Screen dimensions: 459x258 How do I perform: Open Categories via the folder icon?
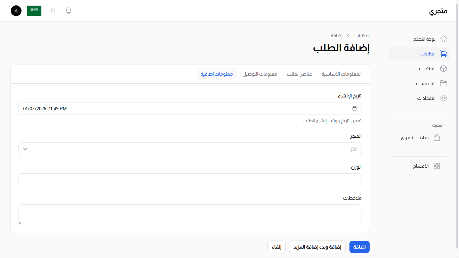444,83
